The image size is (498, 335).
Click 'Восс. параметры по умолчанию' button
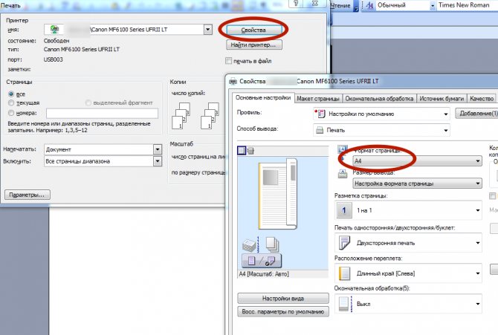pos(283,311)
